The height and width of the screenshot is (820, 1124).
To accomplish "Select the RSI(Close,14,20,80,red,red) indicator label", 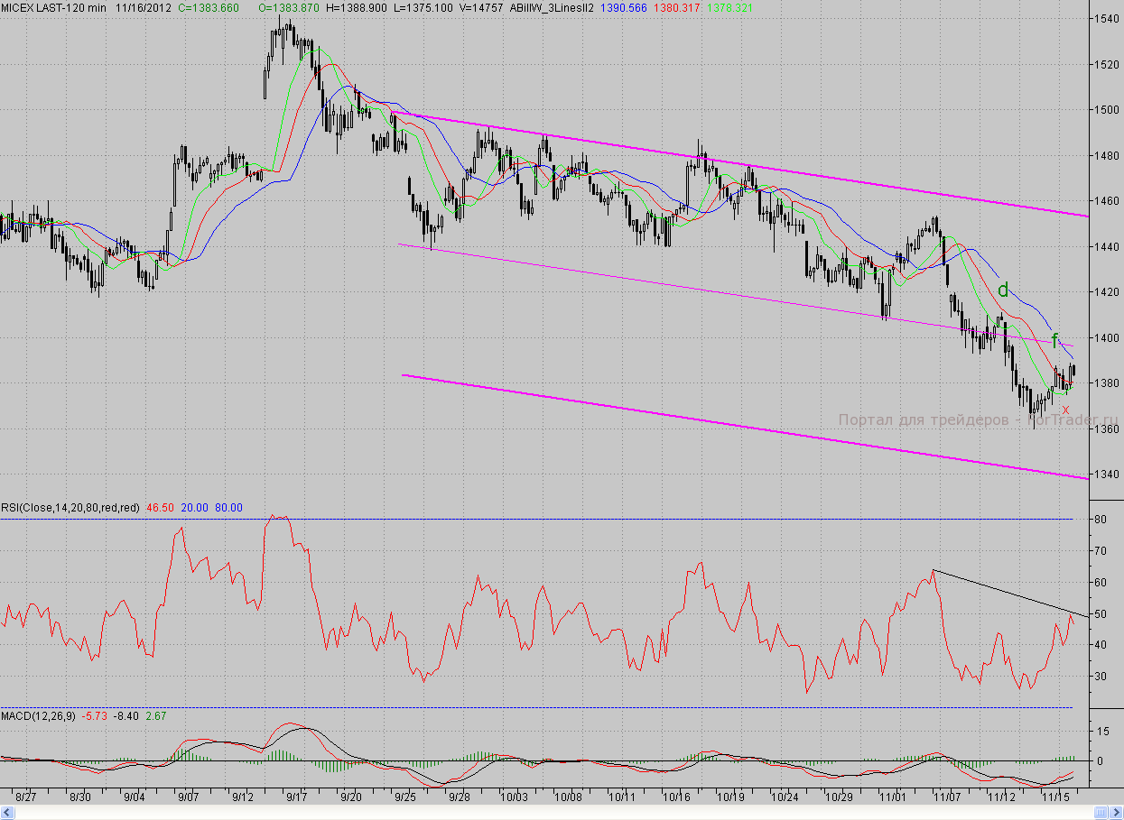I will click(x=70, y=508).
